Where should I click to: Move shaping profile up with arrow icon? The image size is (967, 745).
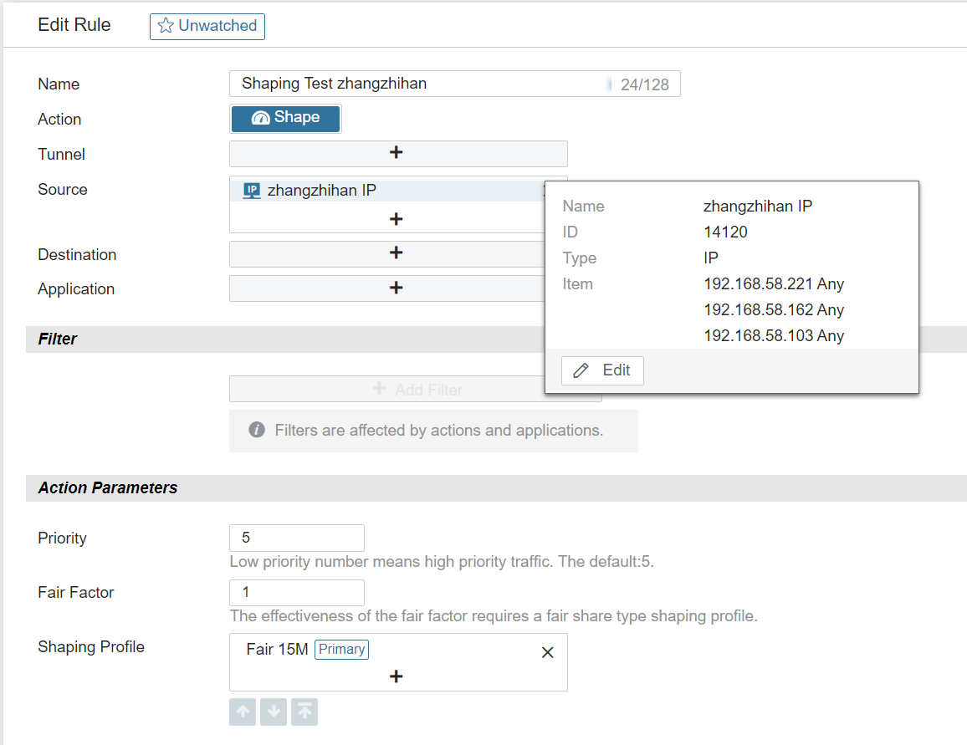(x=243, y=712)
